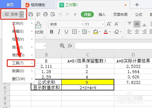Click the red Font Color A icon
152x108 pixels.
tap(106, 32)
